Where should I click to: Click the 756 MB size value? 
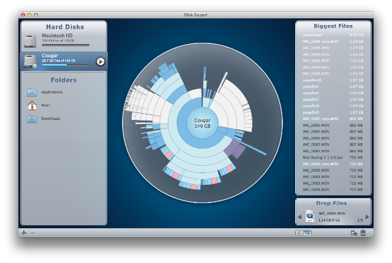coord(356,157)
